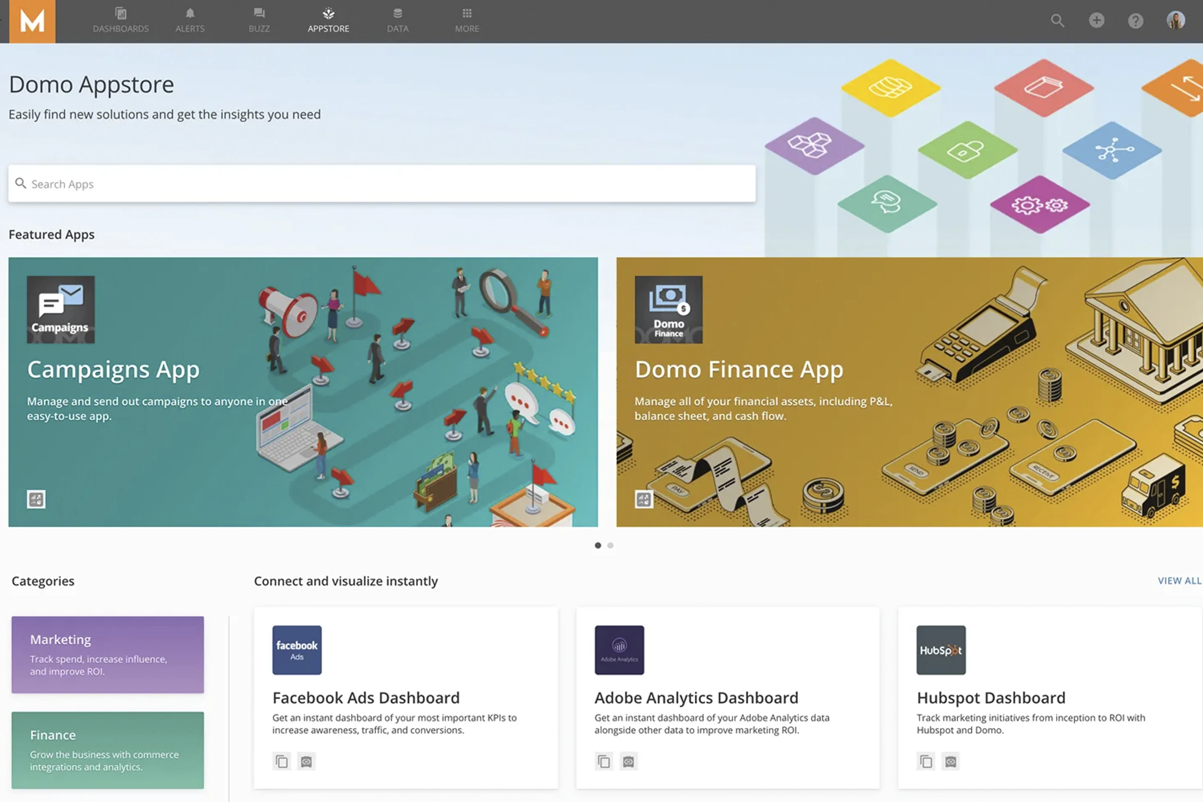1203x802 pixels.
Task: Open the Finance category card
Action: [x=108, y=750]
